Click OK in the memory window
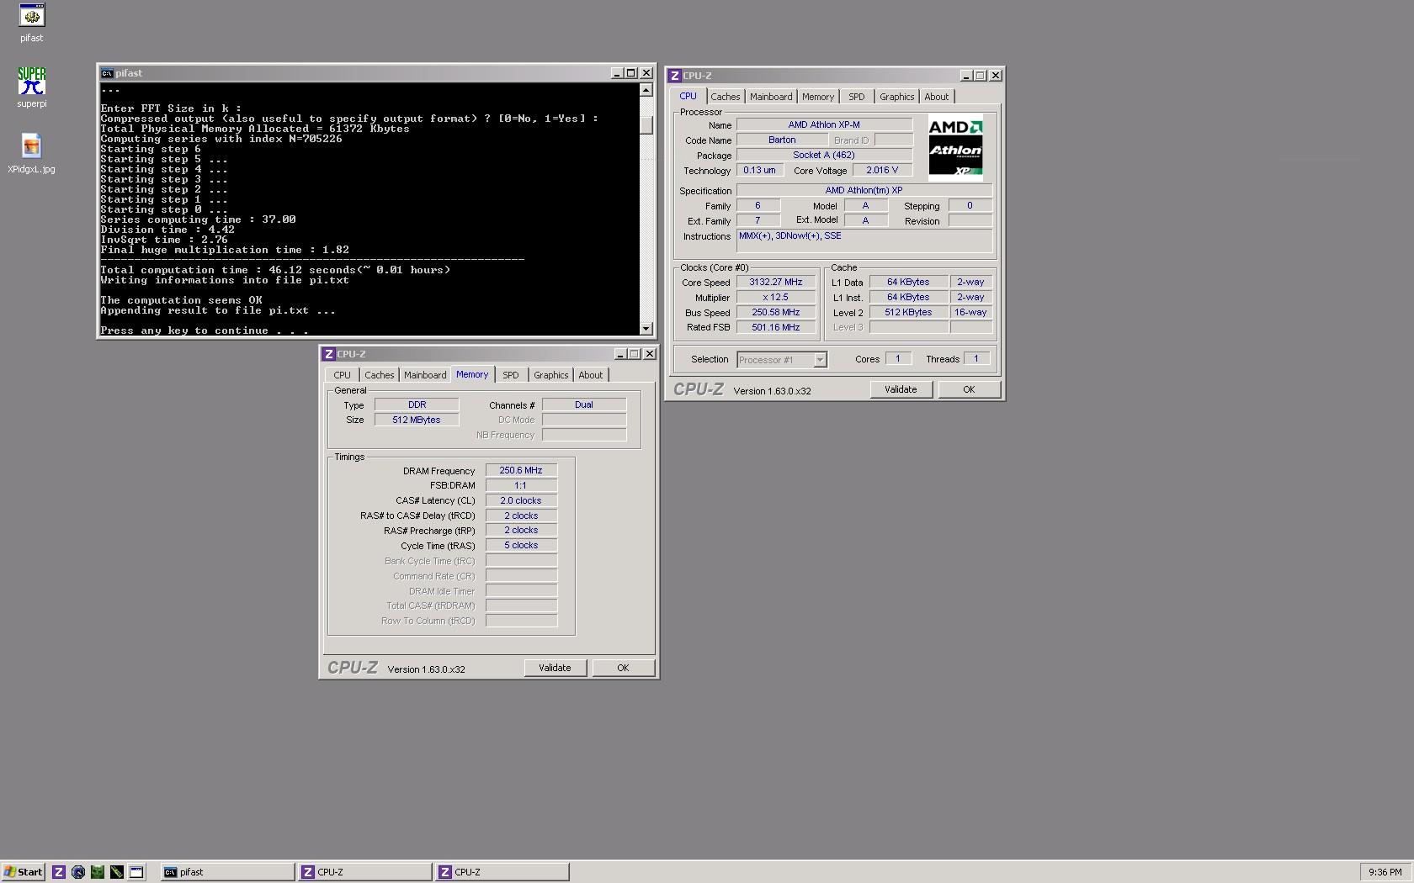1414x883 pixels. point(623,668)
